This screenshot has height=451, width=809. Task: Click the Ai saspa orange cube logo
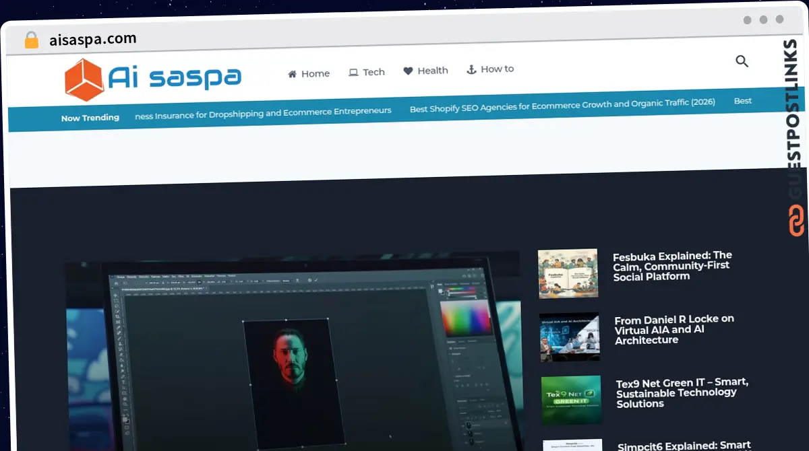tap(84, 79)
